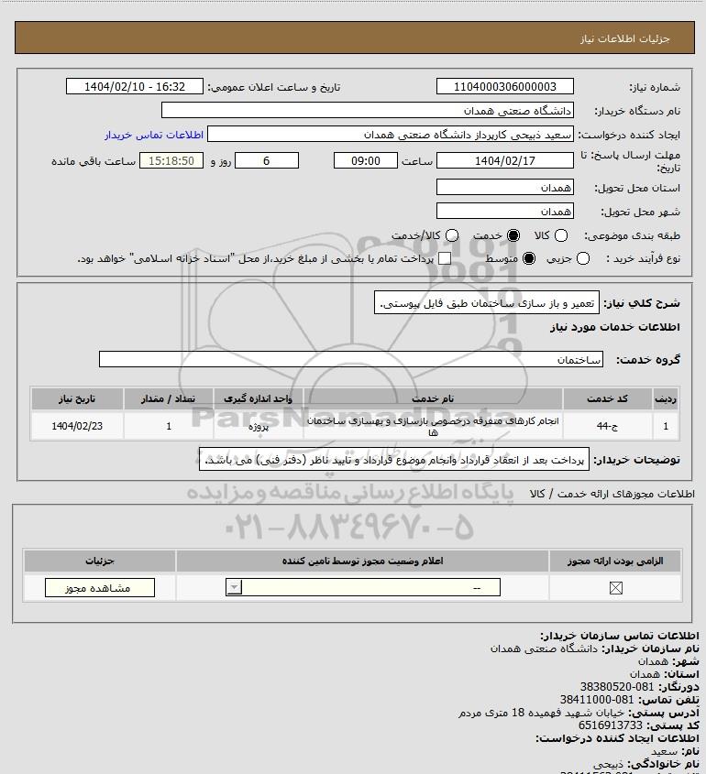This screenshot has height=774, width=706.
Task: Click the شهر محل تحویل field
Action: click(505, 211)
